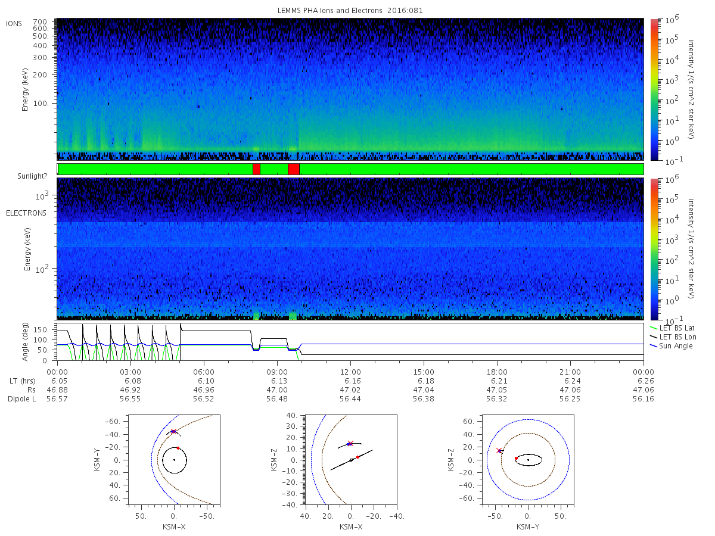Viewport: 715px width, 536px height.
Task: Click the IONS panel label
Action: (x=14, y=23)
